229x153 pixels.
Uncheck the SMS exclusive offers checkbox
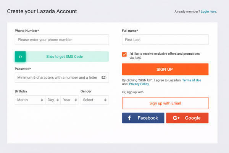124,54
